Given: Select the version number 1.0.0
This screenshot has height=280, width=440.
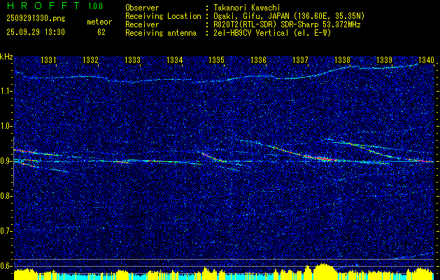Looking at the screenshot, I should (95, 6).
